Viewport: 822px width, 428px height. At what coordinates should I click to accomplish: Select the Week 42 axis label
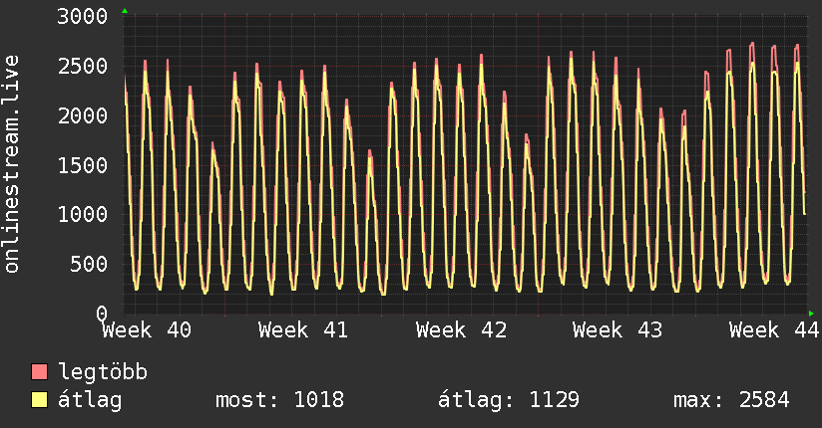461,330
